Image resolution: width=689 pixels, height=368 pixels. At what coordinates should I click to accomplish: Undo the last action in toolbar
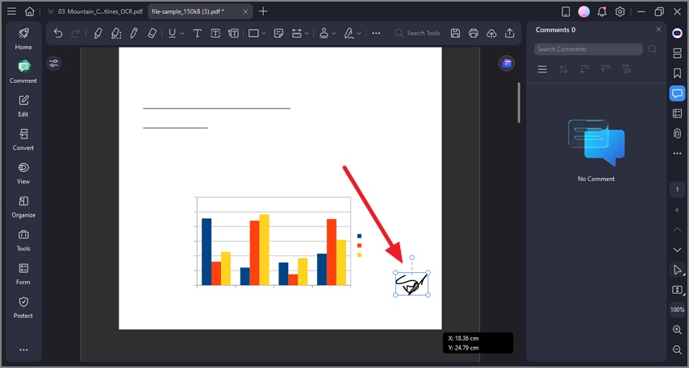click(58, 33)
